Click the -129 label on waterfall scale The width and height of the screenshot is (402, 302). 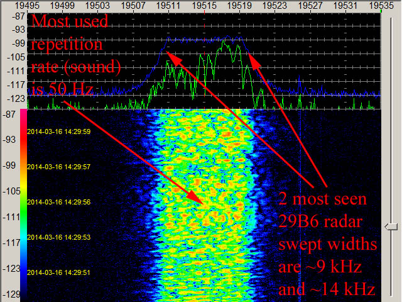[11, 294]
